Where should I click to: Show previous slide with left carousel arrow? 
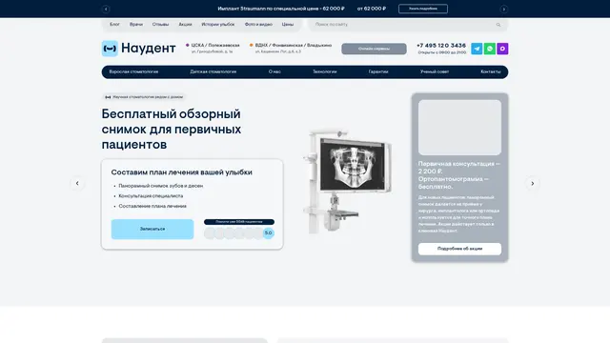[x=77, y=183]
